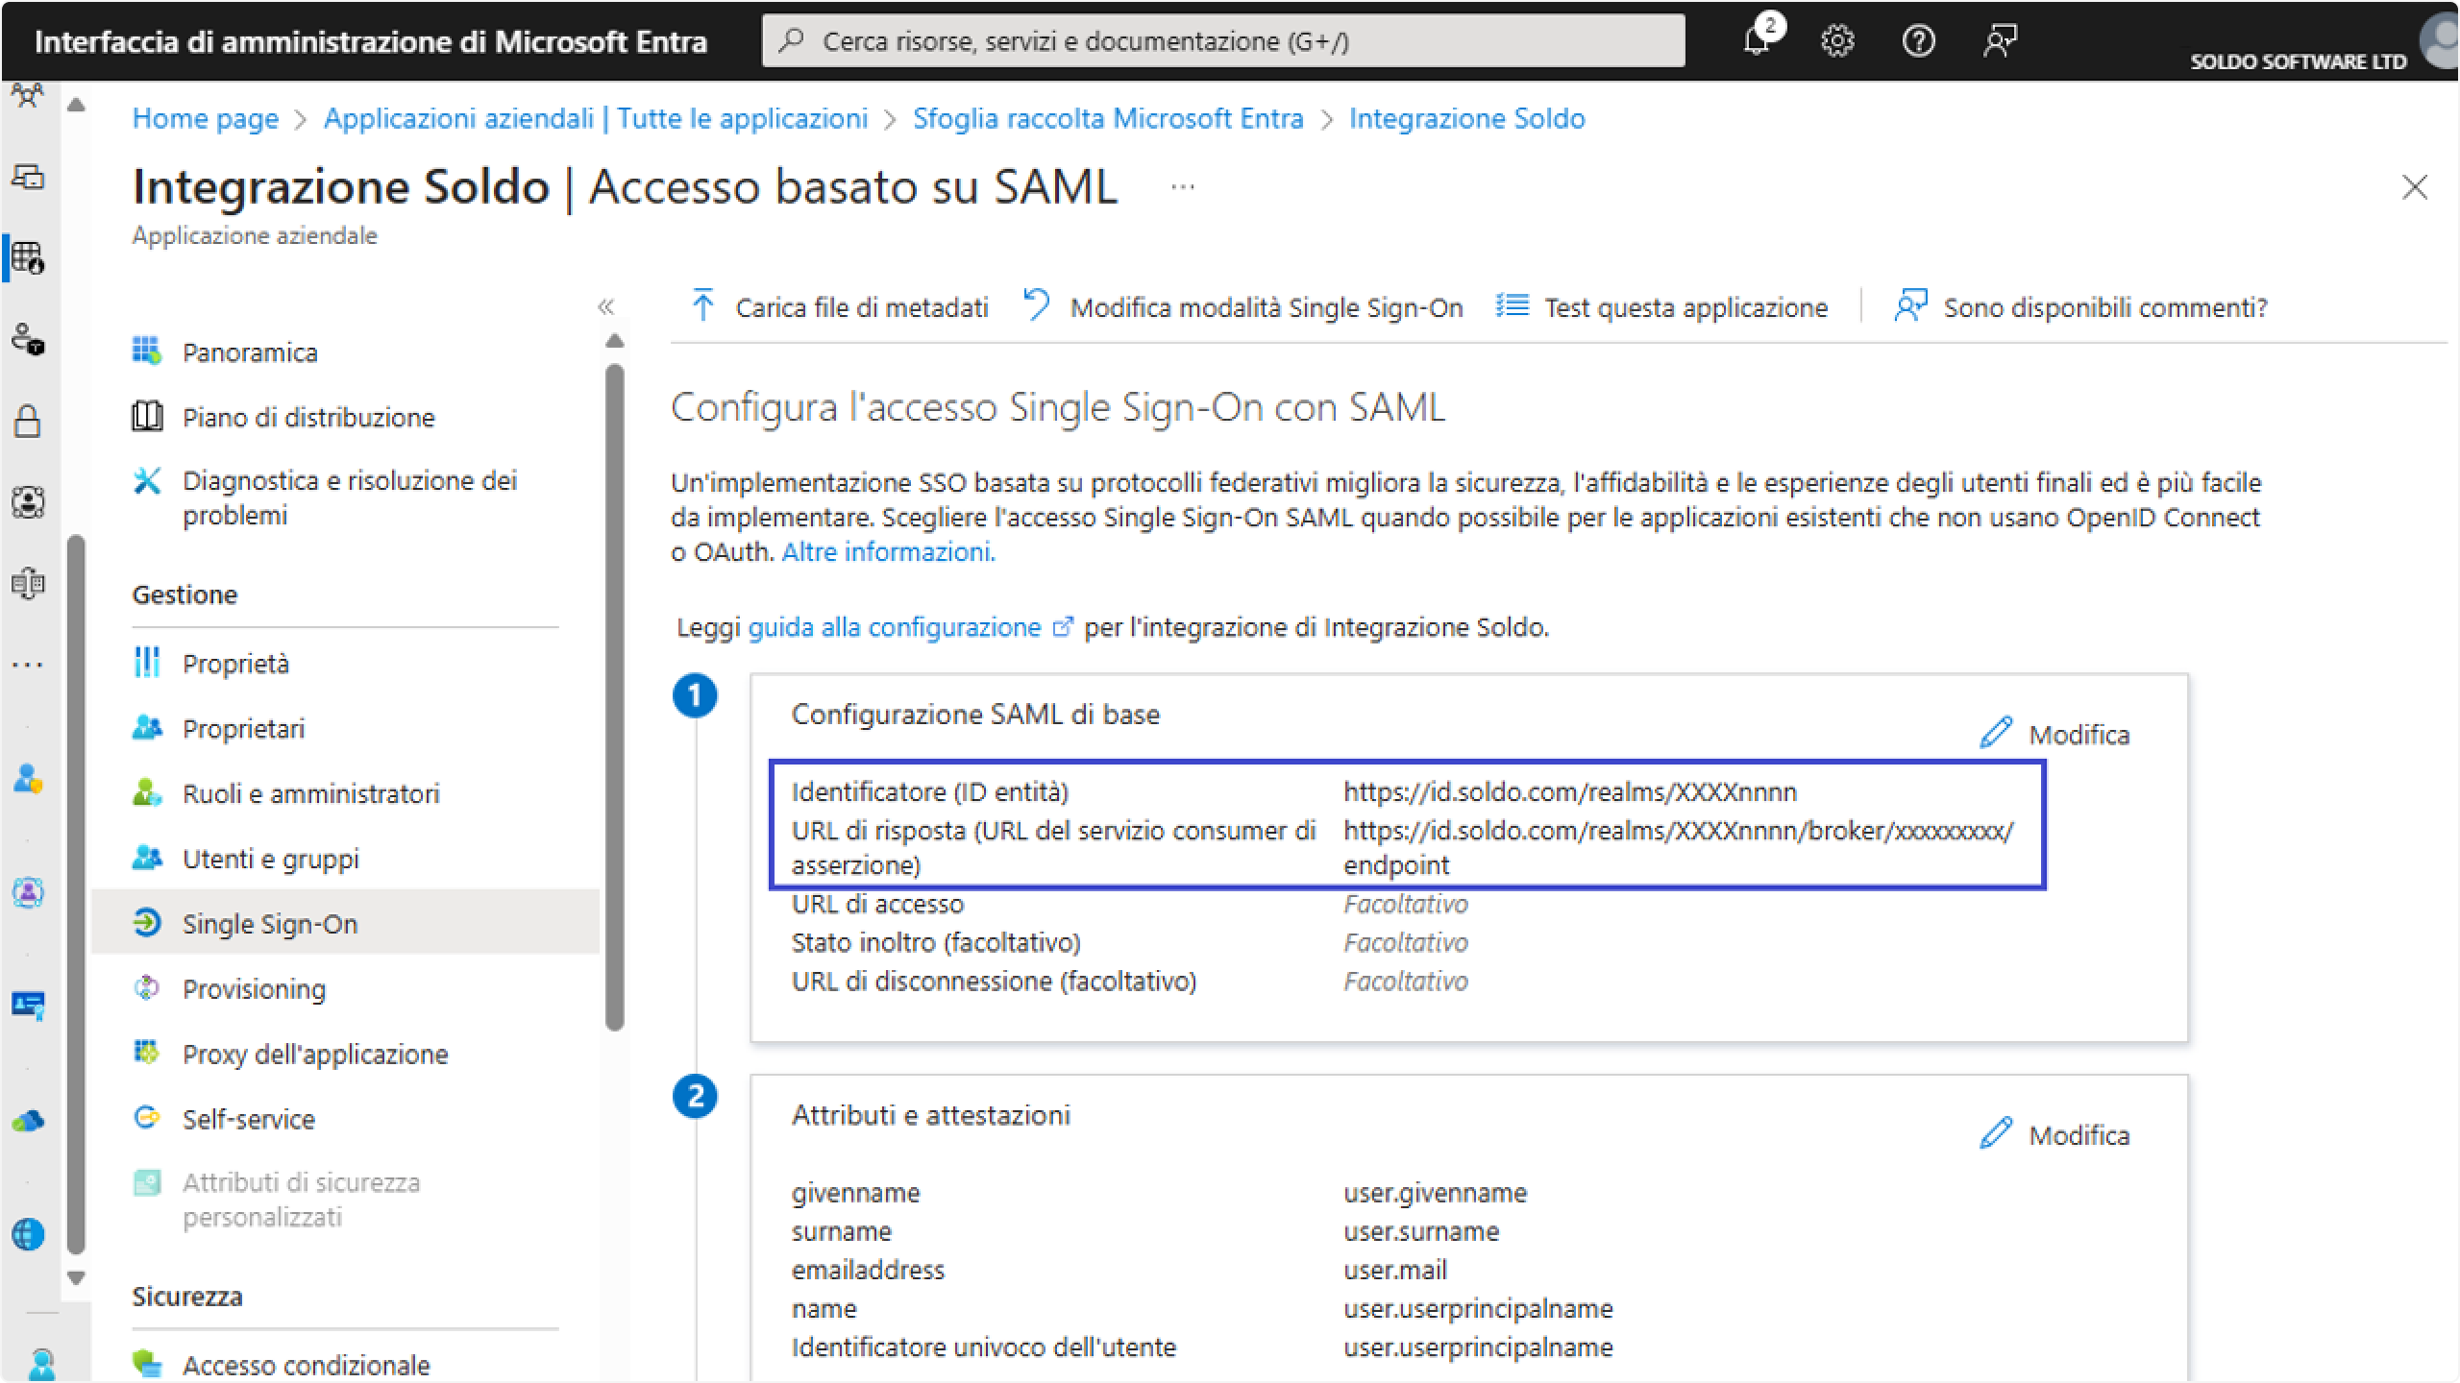Click the Identificatore (ID entità) URL value
2460x1383 pixels.
tap(1569, 792)
